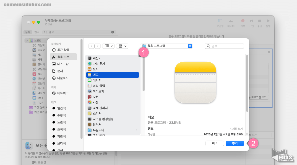297x165 pixels.
Task: Select 메시지 app in list
Action: [x=113, y=80]
